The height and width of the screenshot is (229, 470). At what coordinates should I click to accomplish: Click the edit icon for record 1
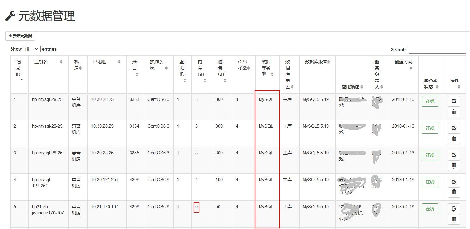(454, 101)
